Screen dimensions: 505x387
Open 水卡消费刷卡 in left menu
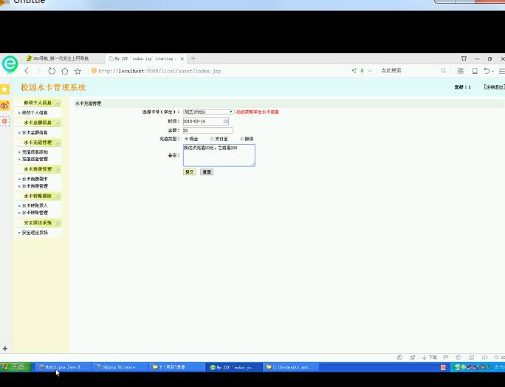pyautogui.click(x=35, y=179)
